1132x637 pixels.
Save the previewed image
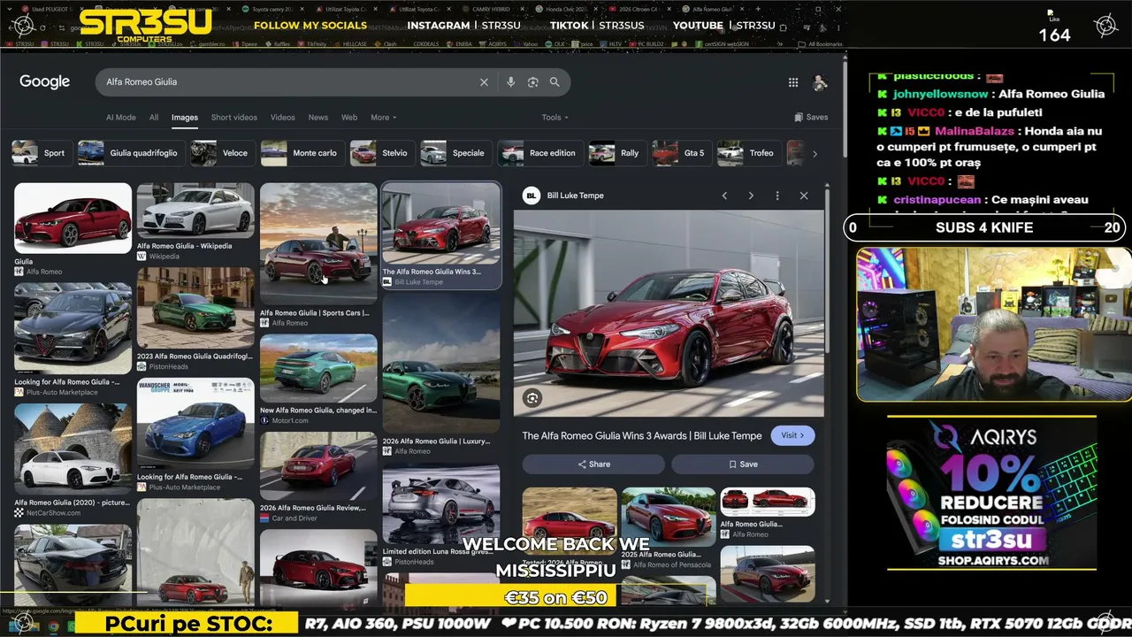[743, 464]
